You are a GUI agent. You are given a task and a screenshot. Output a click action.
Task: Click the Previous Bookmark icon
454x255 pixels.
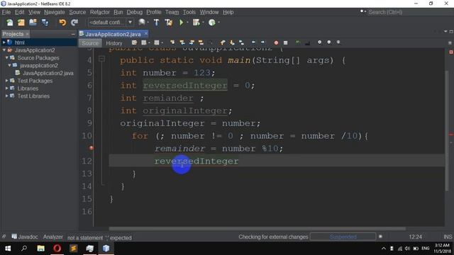click(x=223, y=42)
